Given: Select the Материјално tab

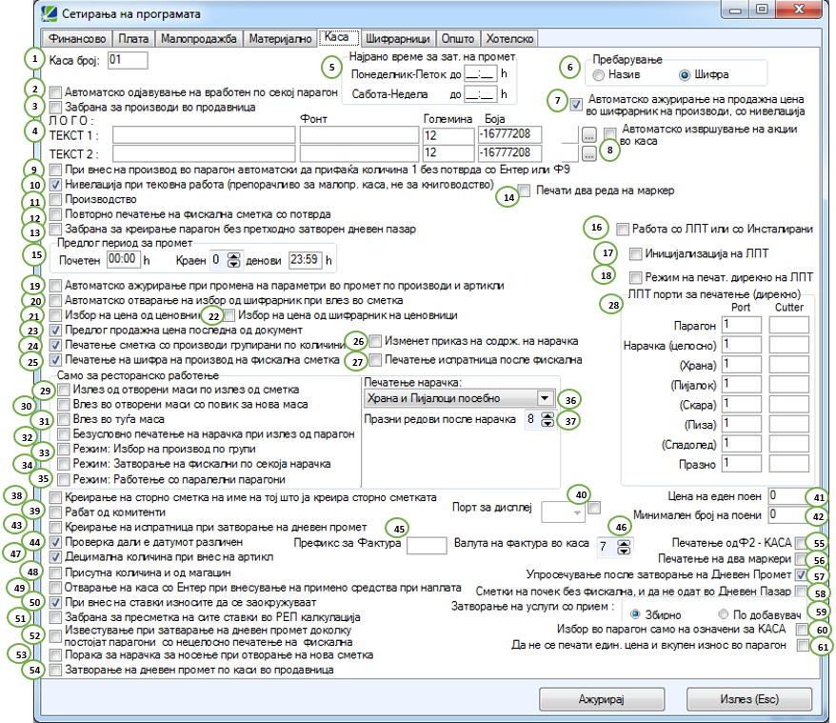Looking at the screenshot, I should pos(281,38).
